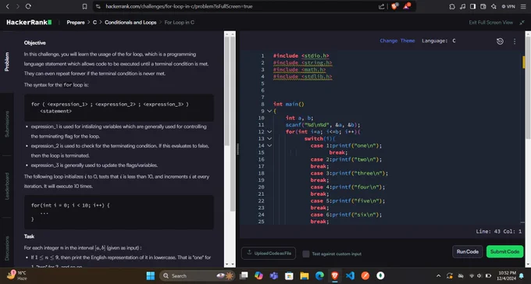Switch to the Leaderboard side tab
This screenshot has width=531, height=284.
click(x=7, y=186)
